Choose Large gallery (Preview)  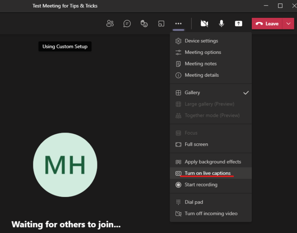point(211,104)
